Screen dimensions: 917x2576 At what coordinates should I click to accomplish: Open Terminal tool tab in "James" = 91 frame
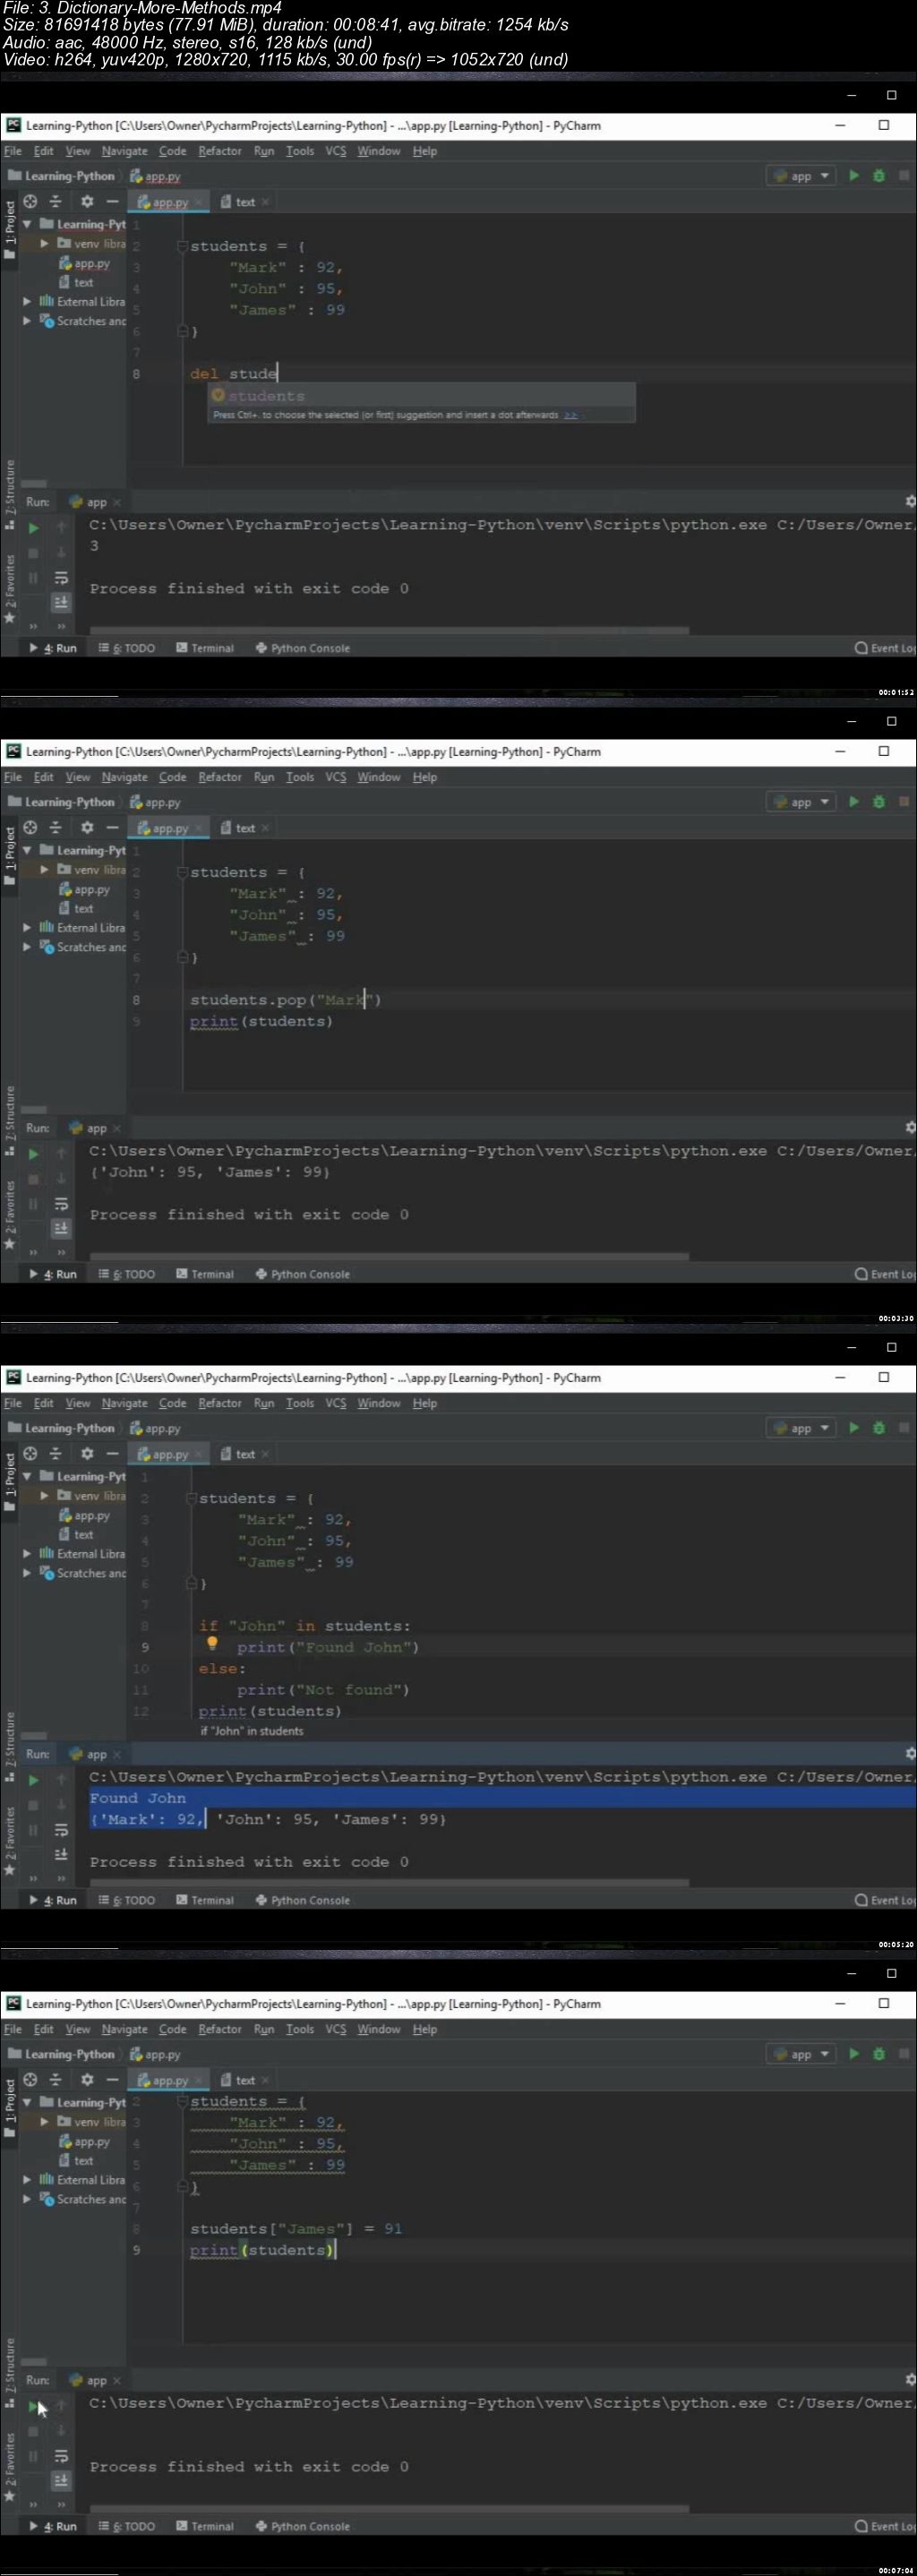205,2526
